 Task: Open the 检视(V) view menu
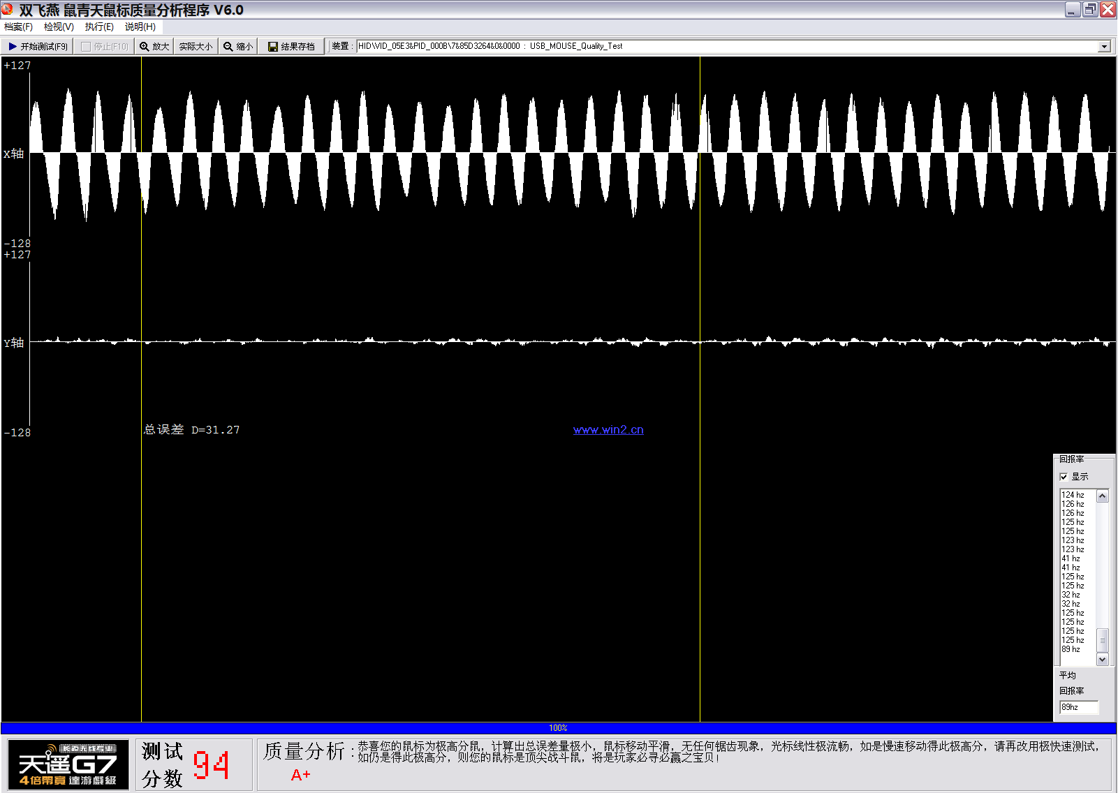pyautogui.click(x=59, y=27)
